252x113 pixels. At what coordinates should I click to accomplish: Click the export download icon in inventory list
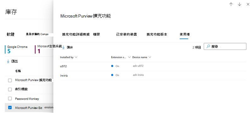pyautogui.click(x=8, y=61)
